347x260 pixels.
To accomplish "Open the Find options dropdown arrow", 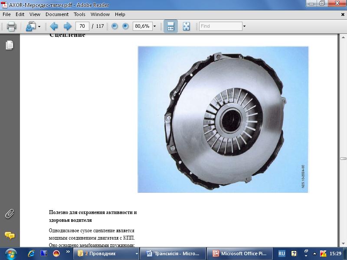I will [244, 26].
